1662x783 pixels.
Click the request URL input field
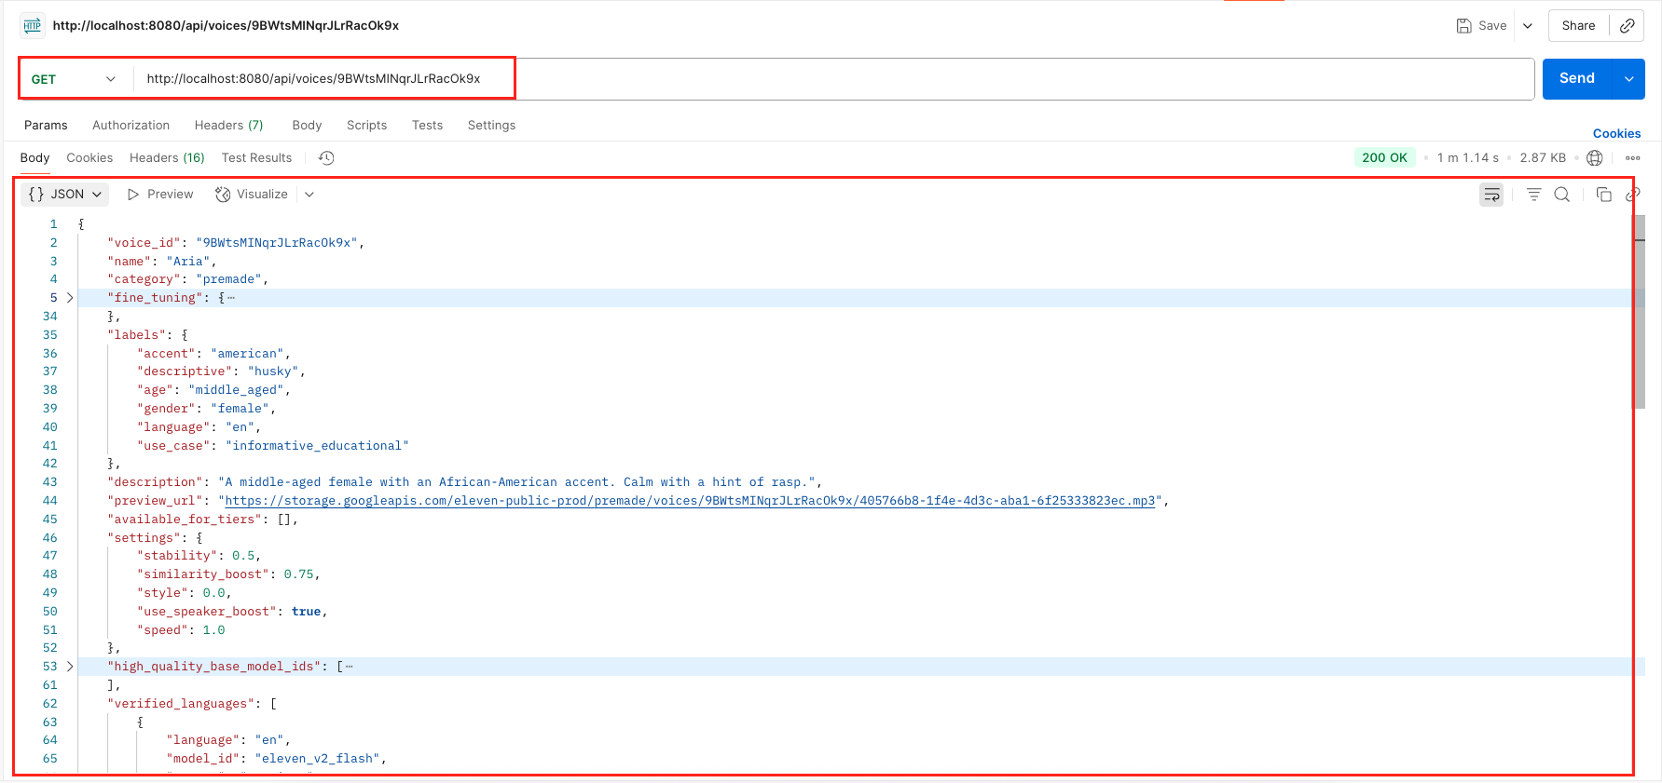pyautogui.click(x=834, y=79)
